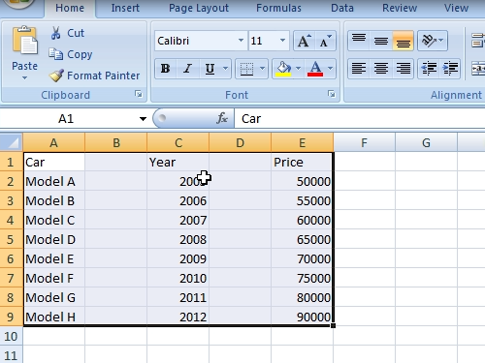Select column F header
The width and height of the screenshot is (485, 363).
point(364,142)
